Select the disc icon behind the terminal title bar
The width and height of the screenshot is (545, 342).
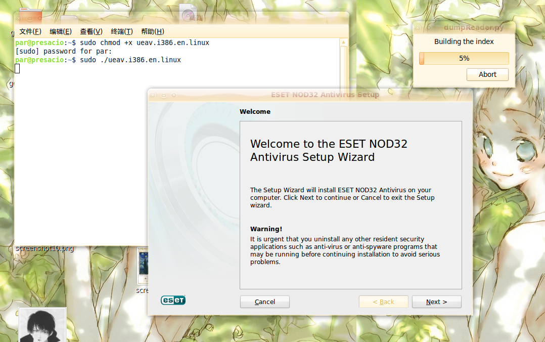pyautogui.click(x=188, y=14)
